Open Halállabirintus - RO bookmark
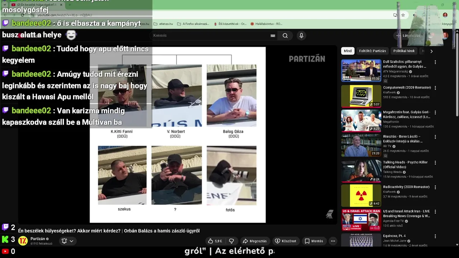Viewport: 459px width, 258px height. click(266, 24)
